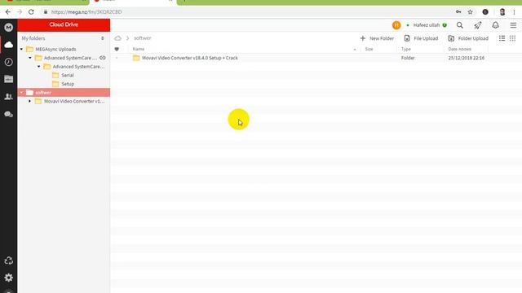Collapse the nested Advanced SystemCare subfolder arrow

click(x=39, y=67)
